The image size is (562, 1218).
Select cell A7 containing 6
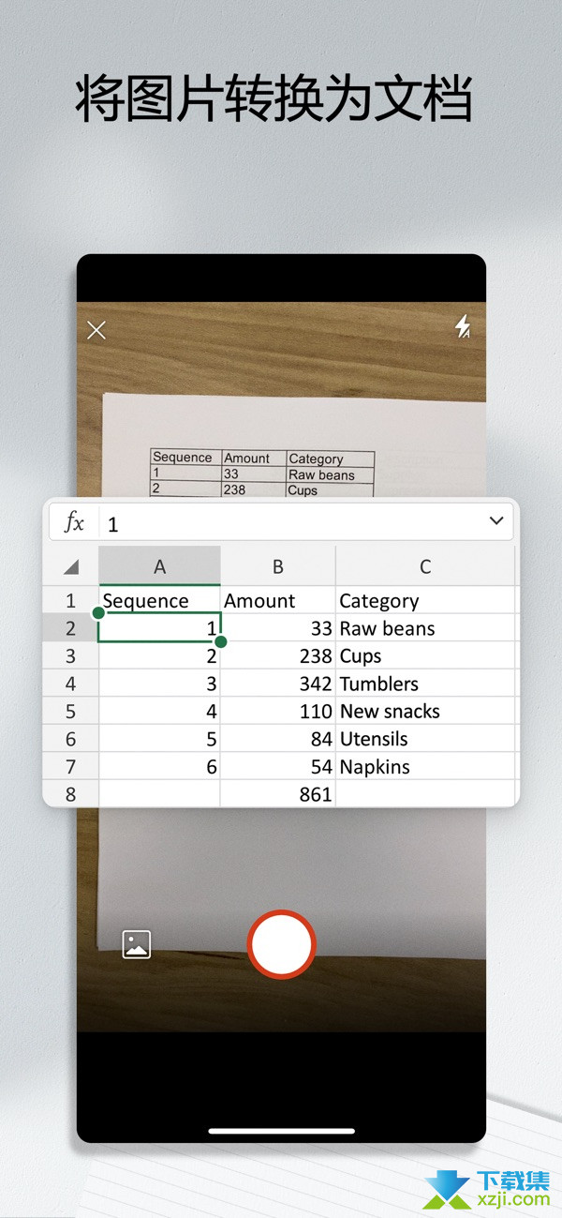[159, 766]
